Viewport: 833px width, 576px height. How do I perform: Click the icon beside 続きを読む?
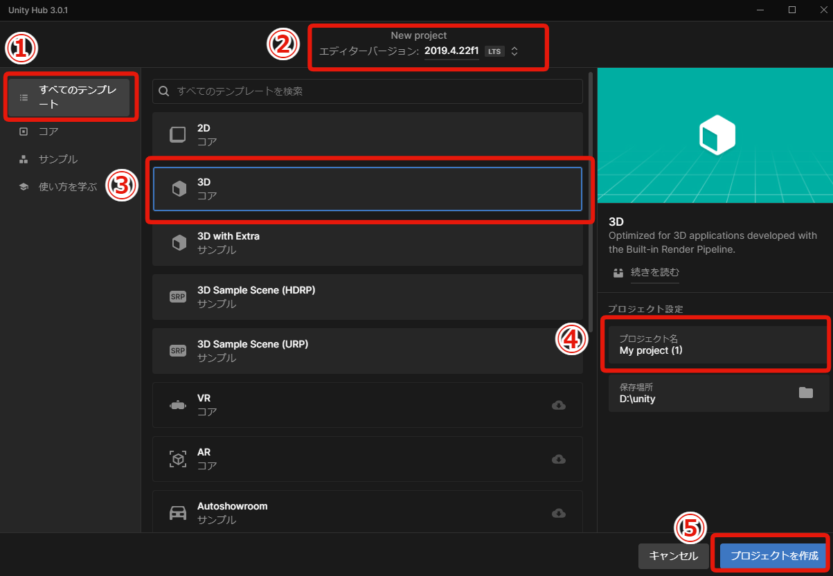(618, 272)
